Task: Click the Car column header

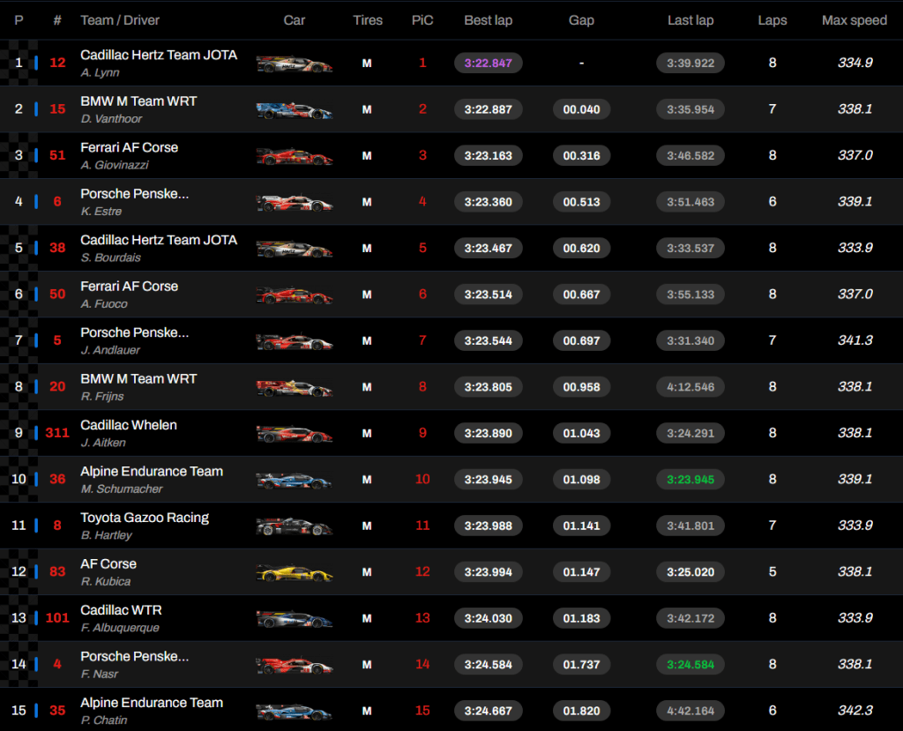Action: click(295, 20)
